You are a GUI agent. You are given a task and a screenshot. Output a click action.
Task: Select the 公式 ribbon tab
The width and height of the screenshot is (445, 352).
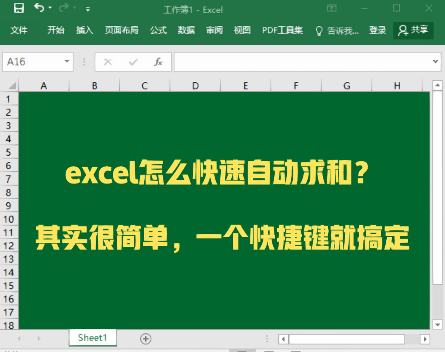point(158,30)
